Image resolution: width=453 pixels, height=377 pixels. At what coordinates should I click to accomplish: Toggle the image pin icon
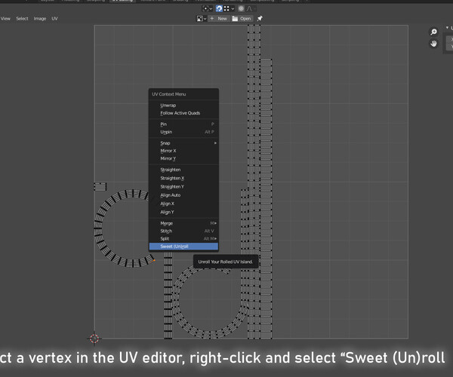(260, 18)
